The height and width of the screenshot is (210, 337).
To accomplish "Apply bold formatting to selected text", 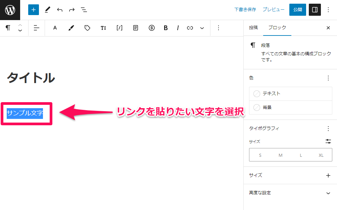I will (165, 28).
